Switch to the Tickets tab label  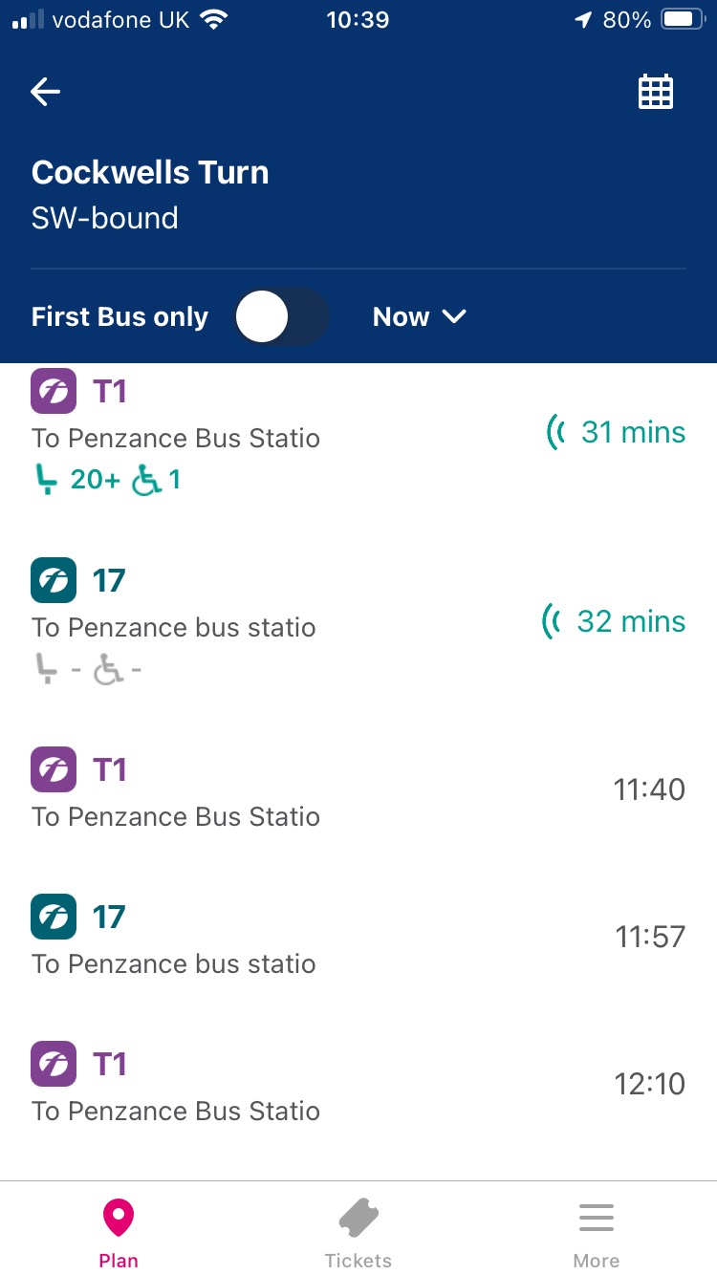[x=358, y=1260]
